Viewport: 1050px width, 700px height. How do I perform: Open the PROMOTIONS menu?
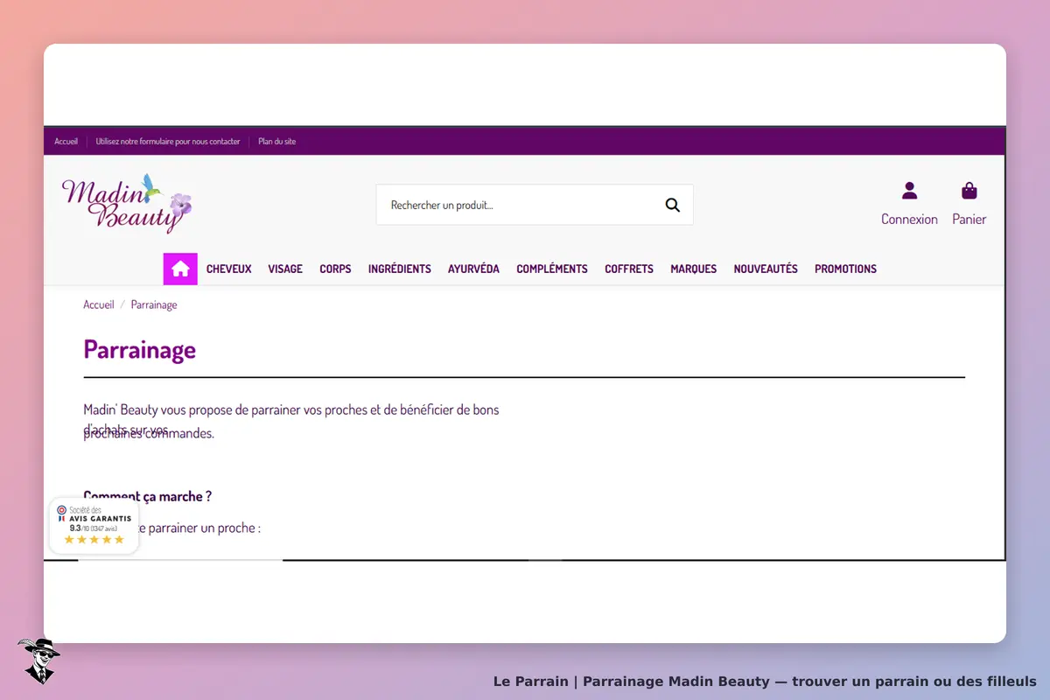point(845,269)
